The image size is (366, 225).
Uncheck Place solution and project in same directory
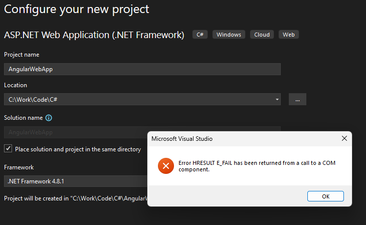pyautogui.click(x=8, y=148)
